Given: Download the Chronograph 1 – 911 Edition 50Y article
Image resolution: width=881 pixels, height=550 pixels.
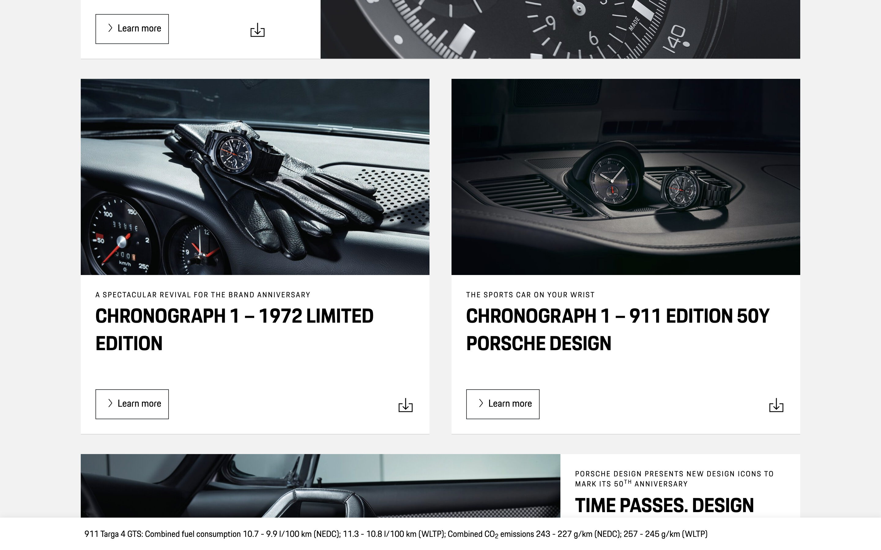Looking at the screenshot, I should pos(776,405).
